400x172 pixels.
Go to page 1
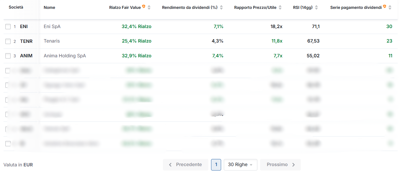click(216, 165)
